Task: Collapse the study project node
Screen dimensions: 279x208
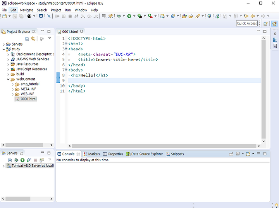Action: 4,49
